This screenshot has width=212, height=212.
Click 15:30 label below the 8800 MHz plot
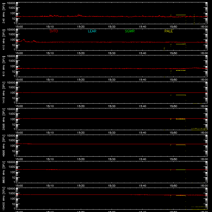[x=112, y=186]
